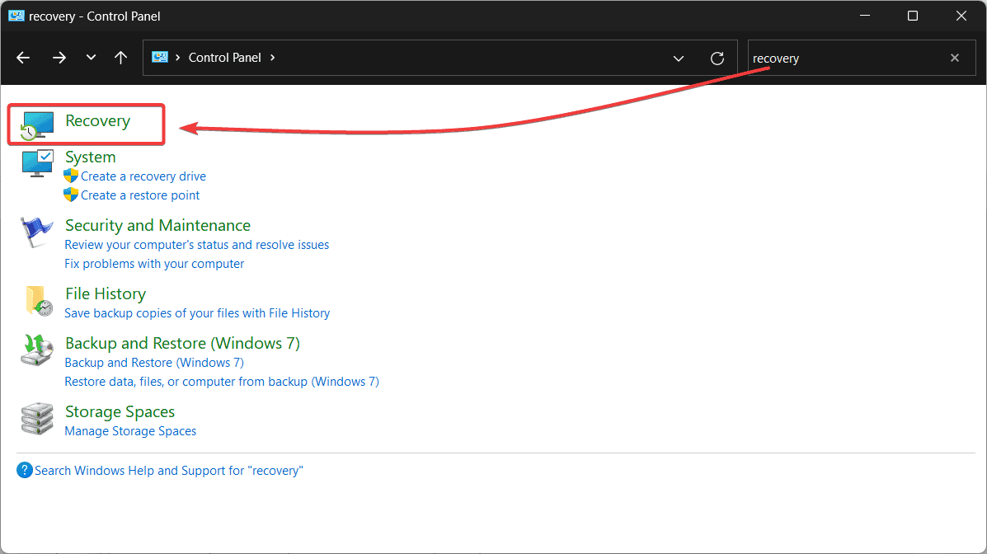Minimize the Control Panel window
987x554 pixels.
pyautogui.click(x=865, y=16)
